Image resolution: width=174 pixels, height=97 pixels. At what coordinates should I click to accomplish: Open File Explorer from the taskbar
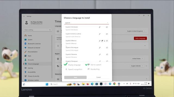point(83,84)
